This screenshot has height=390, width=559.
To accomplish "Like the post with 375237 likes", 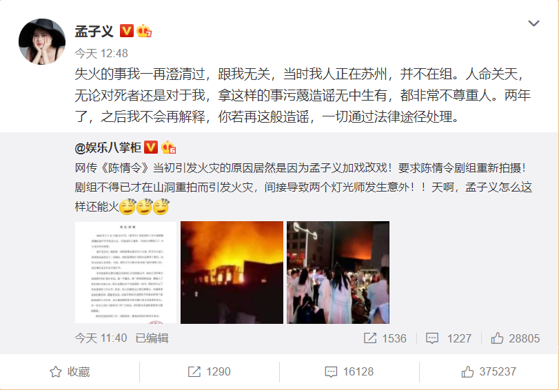I will (489, 372).
